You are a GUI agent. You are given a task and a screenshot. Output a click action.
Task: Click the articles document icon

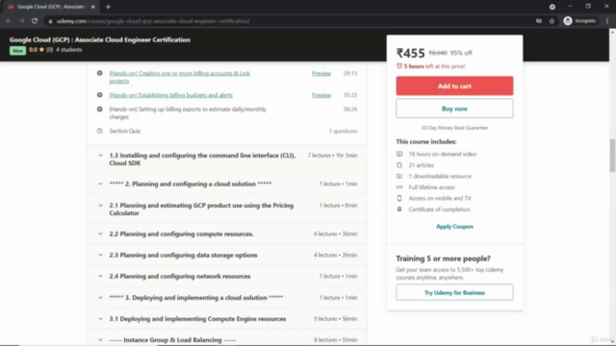(x=399, y=165)
